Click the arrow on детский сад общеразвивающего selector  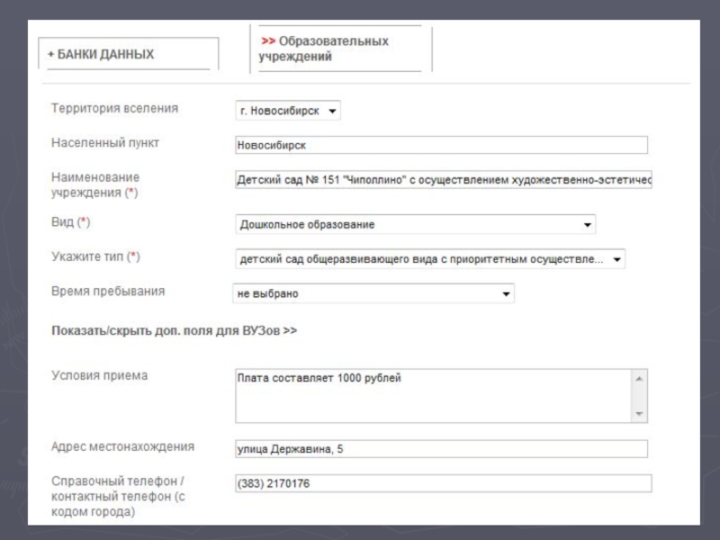point(616,259)
